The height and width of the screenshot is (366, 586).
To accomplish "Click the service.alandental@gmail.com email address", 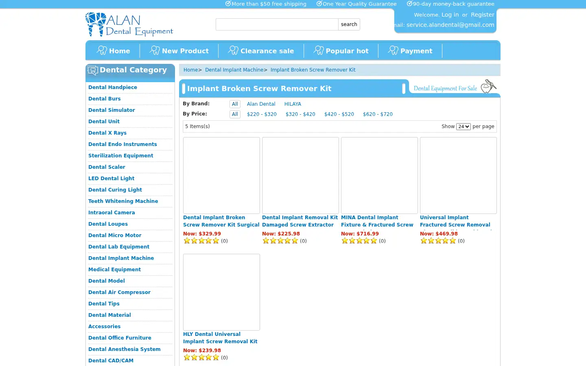I will (x=450, y=25).
